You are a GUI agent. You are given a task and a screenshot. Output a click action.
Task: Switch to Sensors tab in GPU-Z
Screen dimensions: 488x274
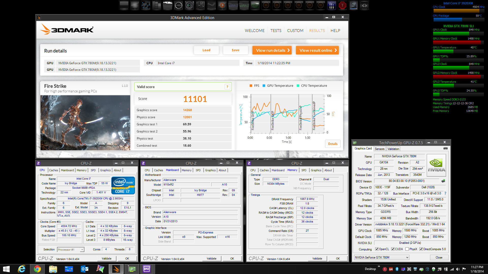(x=379, y=149)
